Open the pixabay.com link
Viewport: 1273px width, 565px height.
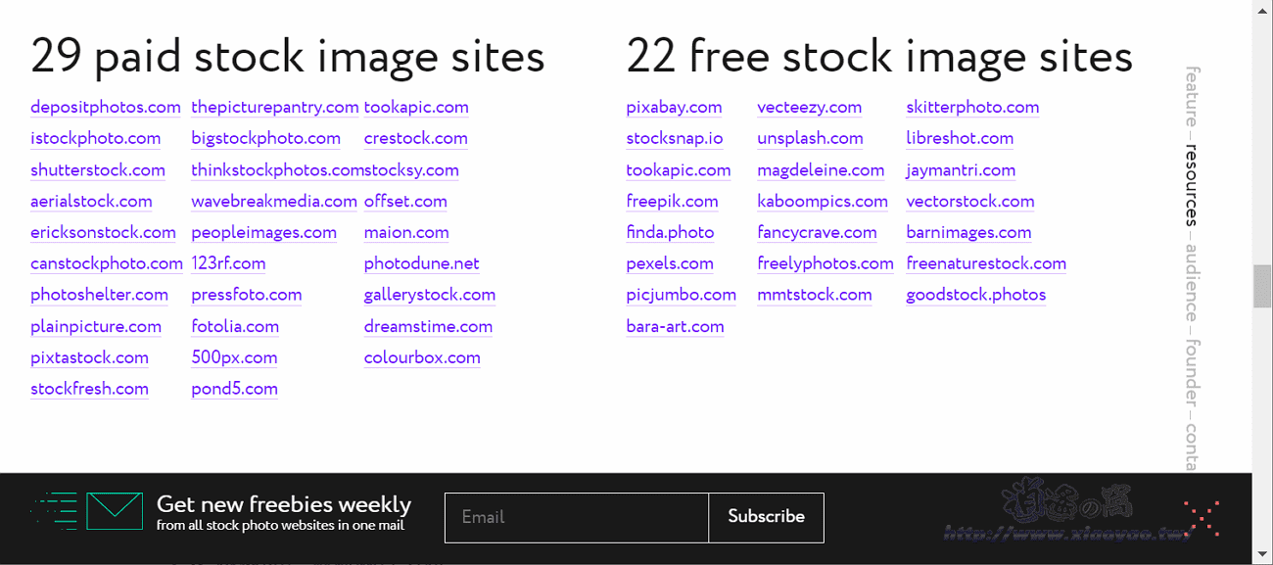coord(674,108)
